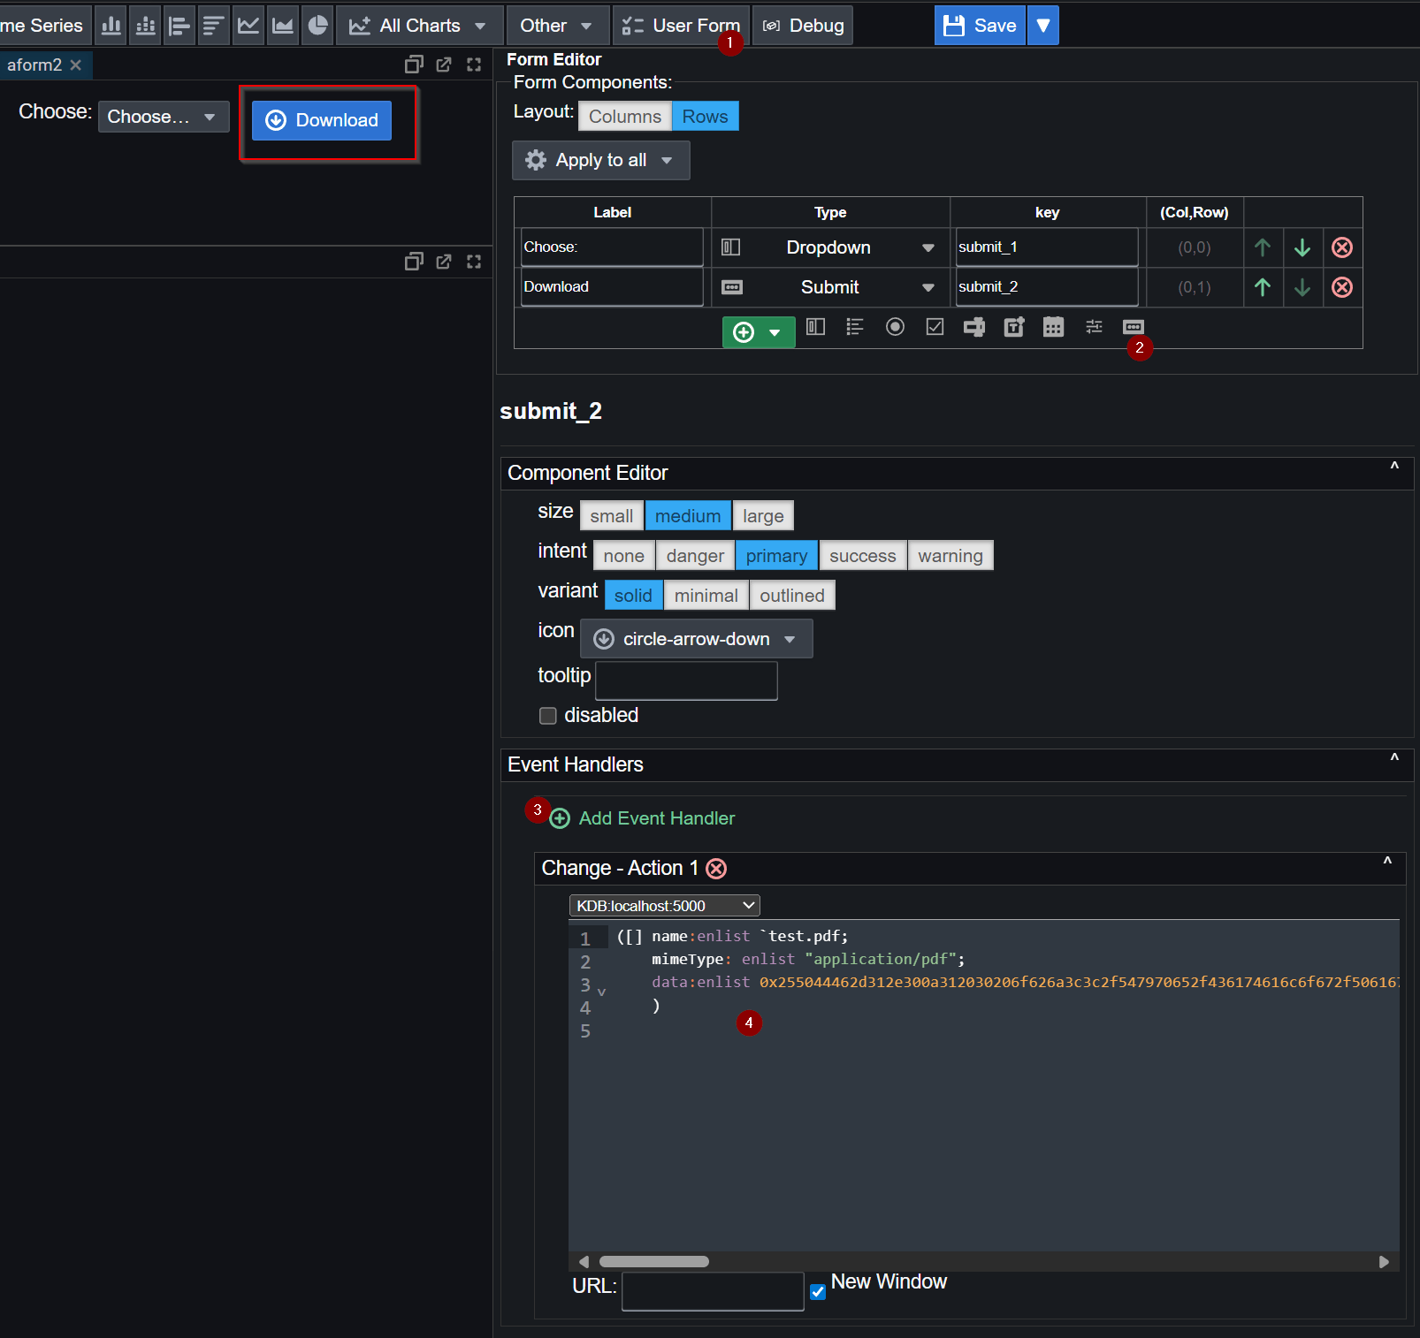Viewport: 1420px width, 1338px height.
Task: Open the circle-arrow-down icon dropdown
Action: pos(695,639)
